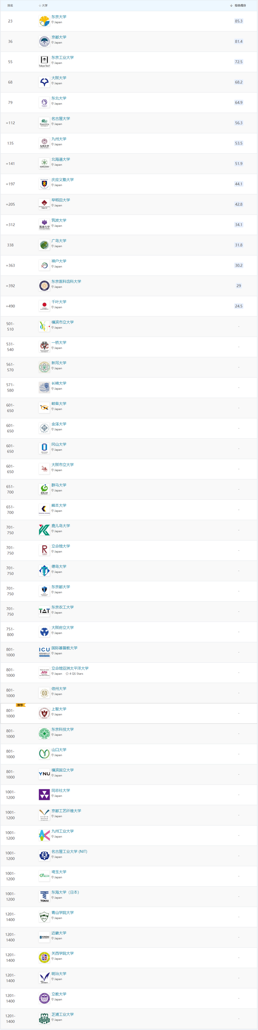The width and height of the screenshot is (258, 1030).
Task: Open the 早稻田大学 link
Action: pos(61,200)
